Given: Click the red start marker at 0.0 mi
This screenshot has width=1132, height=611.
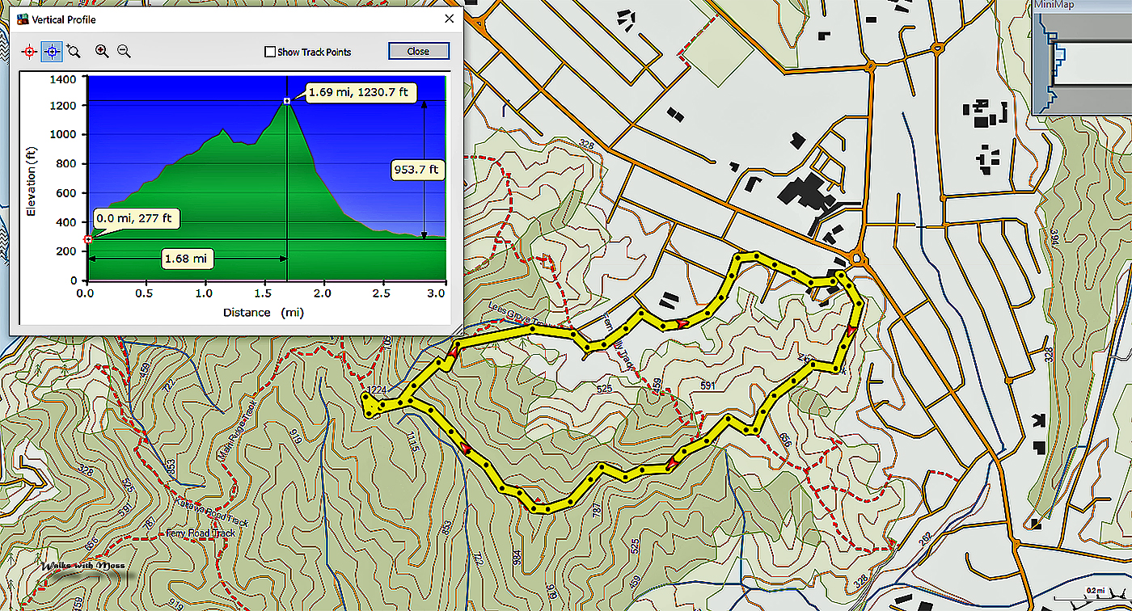Looking at the screenshot, I should pyautogui.click(x=87, y=239).
